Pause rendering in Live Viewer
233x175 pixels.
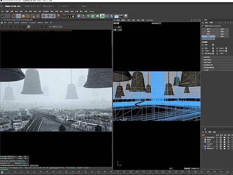pyautogui.click(x=11, y=27)
